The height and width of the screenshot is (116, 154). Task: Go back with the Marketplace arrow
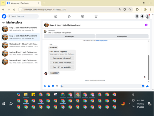(x=3, y=23)
